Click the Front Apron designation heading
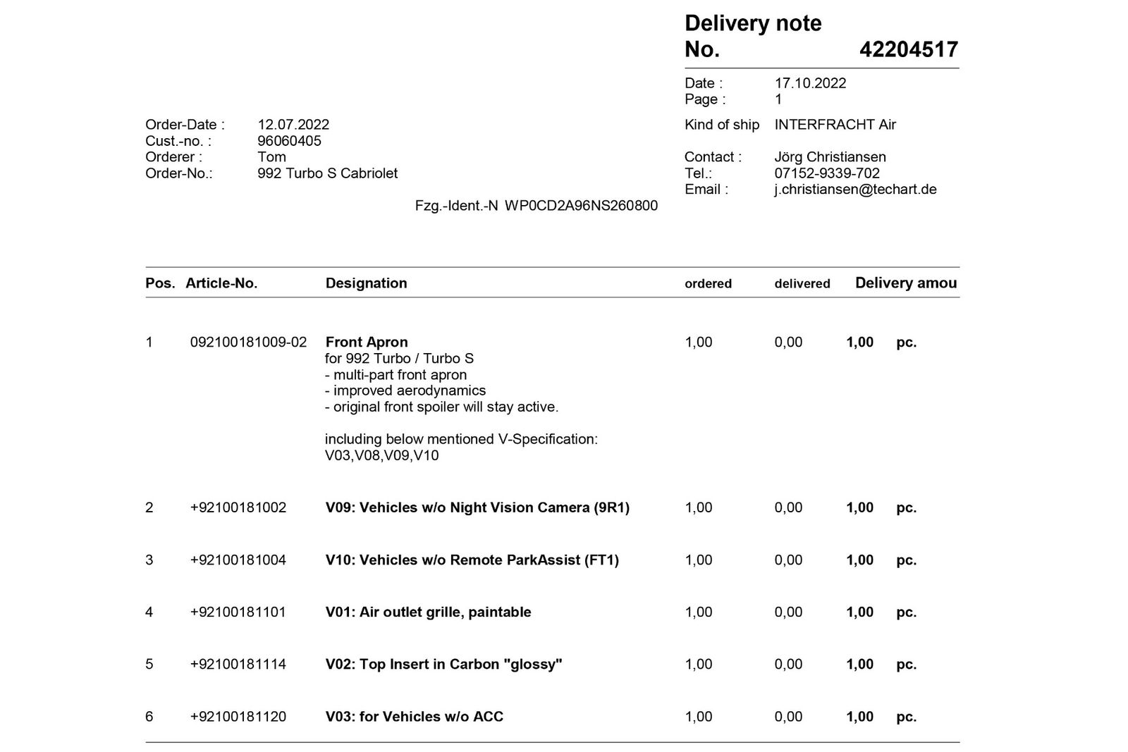The width and height of the screenshot is (1128, 752). [367, 343]
